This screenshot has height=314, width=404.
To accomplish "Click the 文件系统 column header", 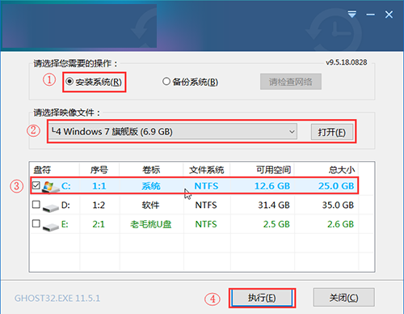I will [x=207, y=170].
